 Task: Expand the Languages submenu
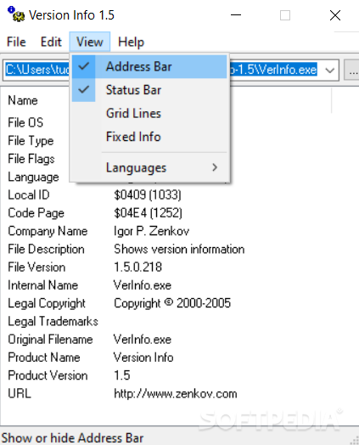coord(149,167)
